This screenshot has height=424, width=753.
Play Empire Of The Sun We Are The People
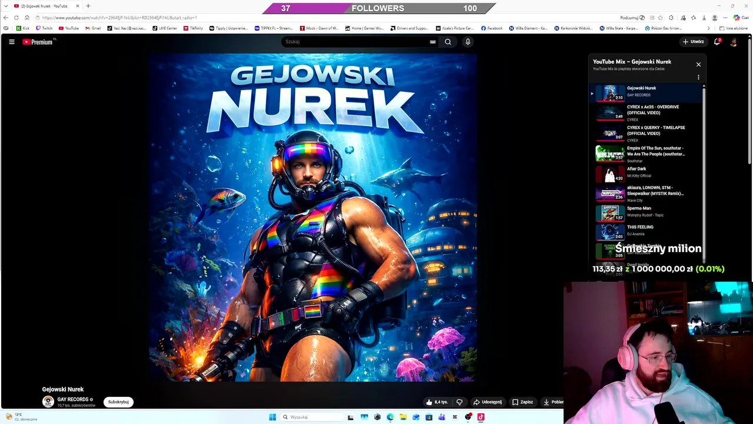647,154
